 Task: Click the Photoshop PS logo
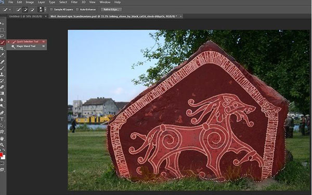[2, 2]
